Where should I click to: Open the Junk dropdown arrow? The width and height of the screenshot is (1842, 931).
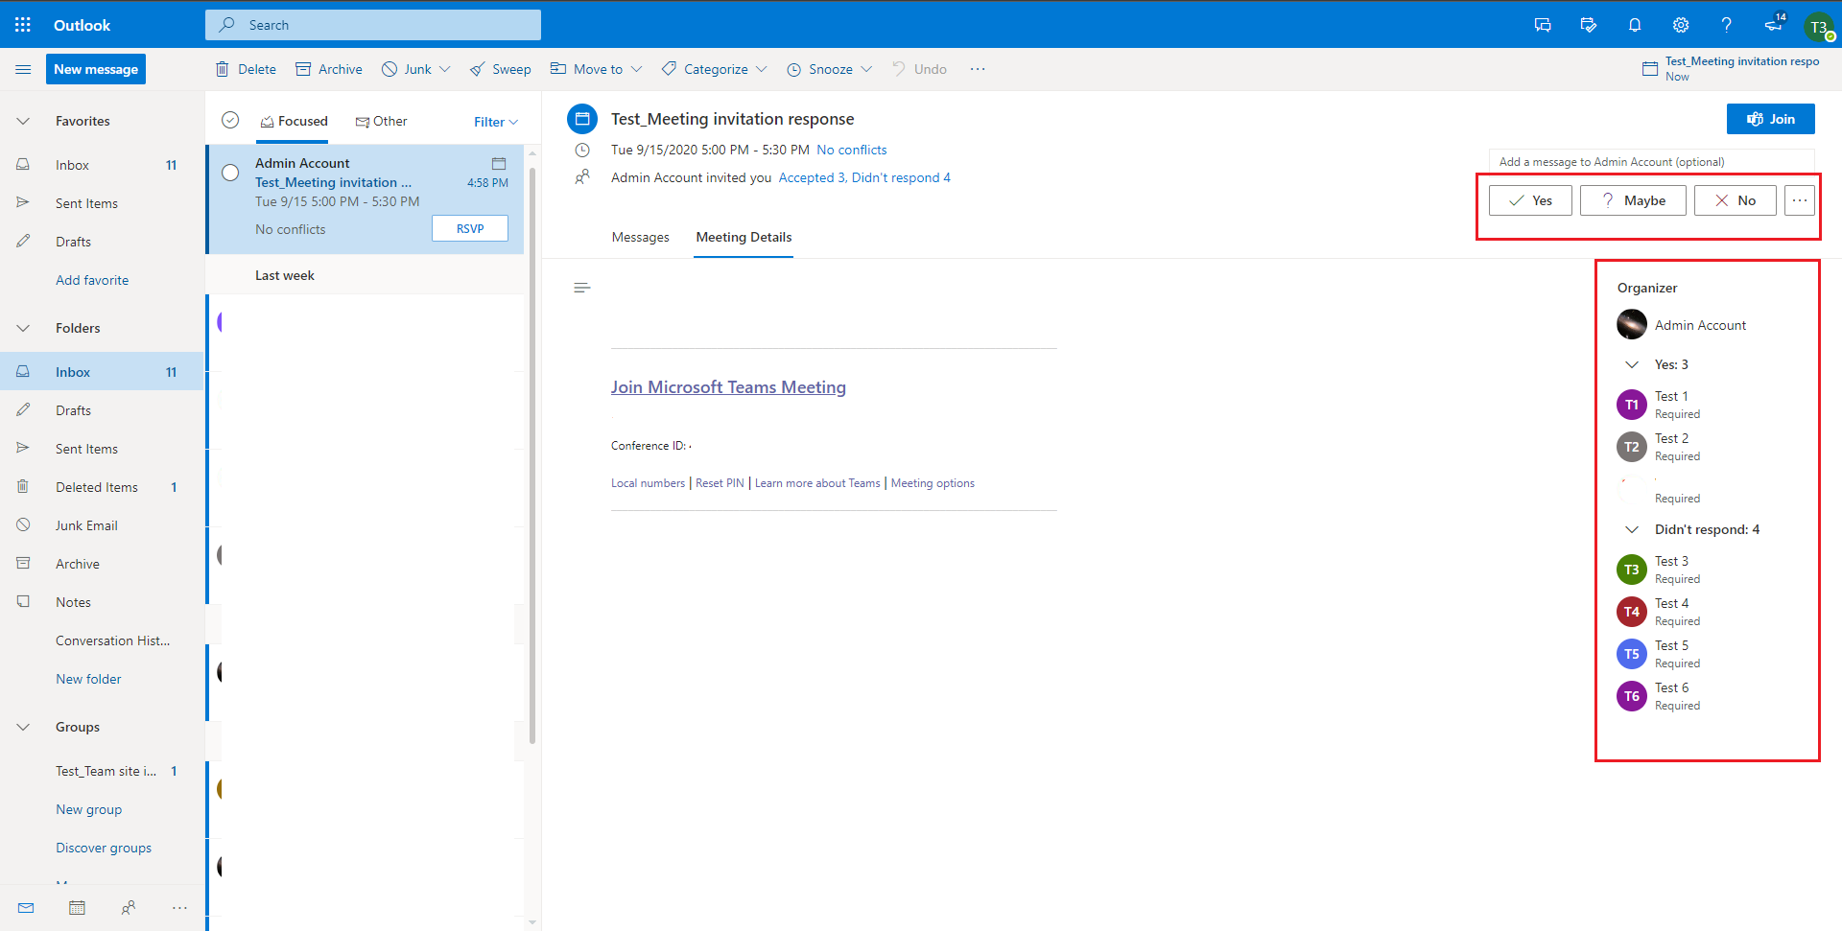click(x=445, y=69)
